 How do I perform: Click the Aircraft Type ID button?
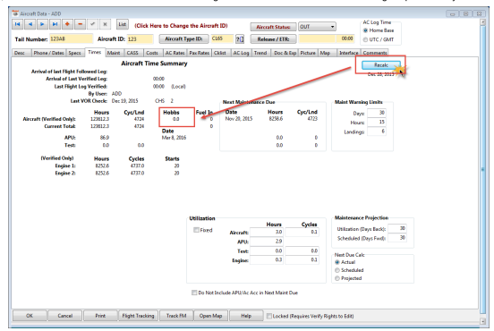point(183,38)
